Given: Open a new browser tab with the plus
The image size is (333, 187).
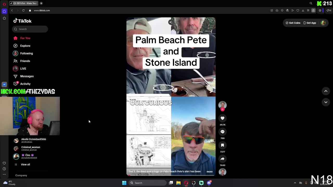Looking at the screenshot, I should (x=41, y=3).
